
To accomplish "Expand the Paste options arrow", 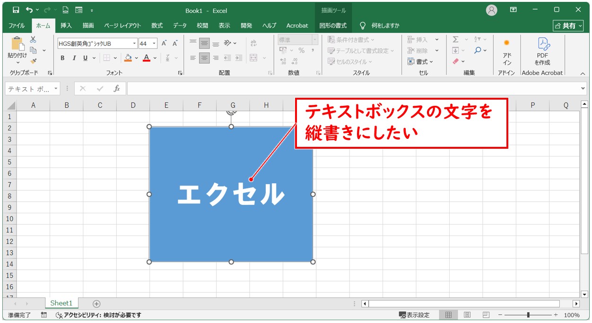I will 17,63.
